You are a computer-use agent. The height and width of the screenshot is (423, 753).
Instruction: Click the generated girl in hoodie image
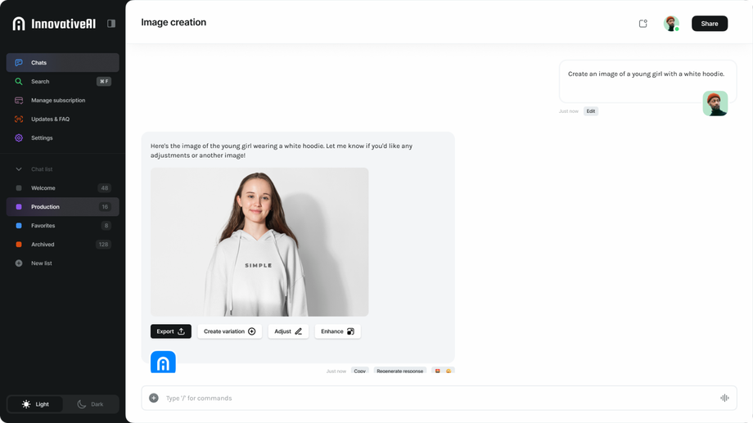tap(259, 242)
